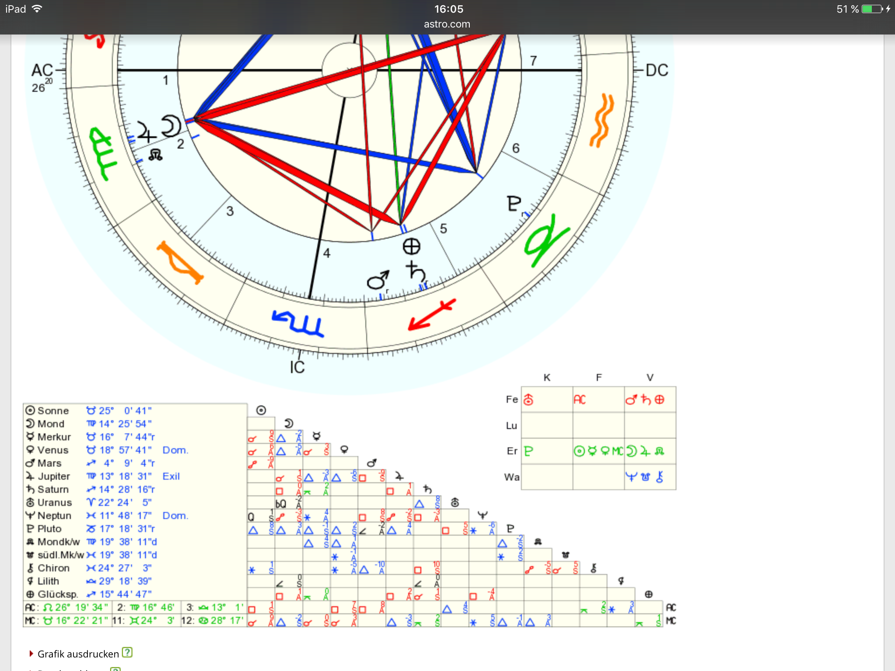Open the 'Grafik ausdrucken' link
The image size is (895, 671).
[78, 654]
